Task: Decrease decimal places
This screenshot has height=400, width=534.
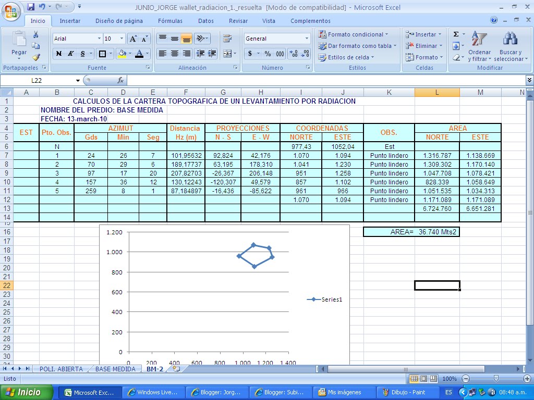Action: click(305, 54)
